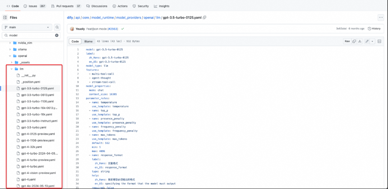Open commit History
The image size is (388, 189).
(x=374, y=29)
